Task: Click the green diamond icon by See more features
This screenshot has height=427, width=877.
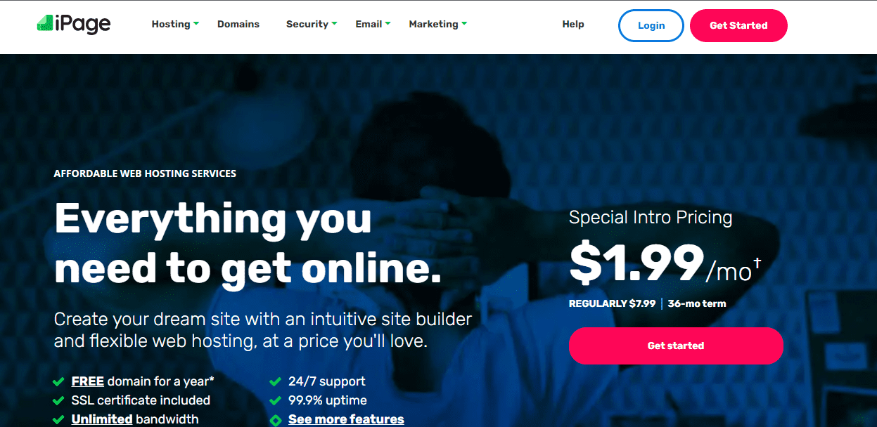Action: [x=276, y=420]
